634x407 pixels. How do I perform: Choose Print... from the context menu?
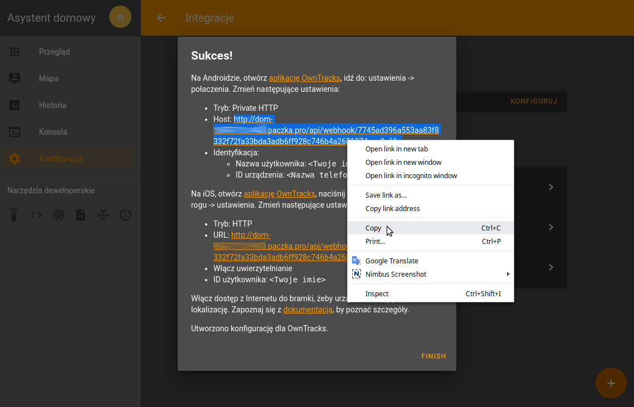(431, 241)
